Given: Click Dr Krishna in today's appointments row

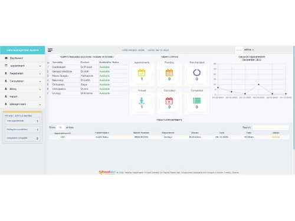Looking at the screenshot, I should click(195, 137).
